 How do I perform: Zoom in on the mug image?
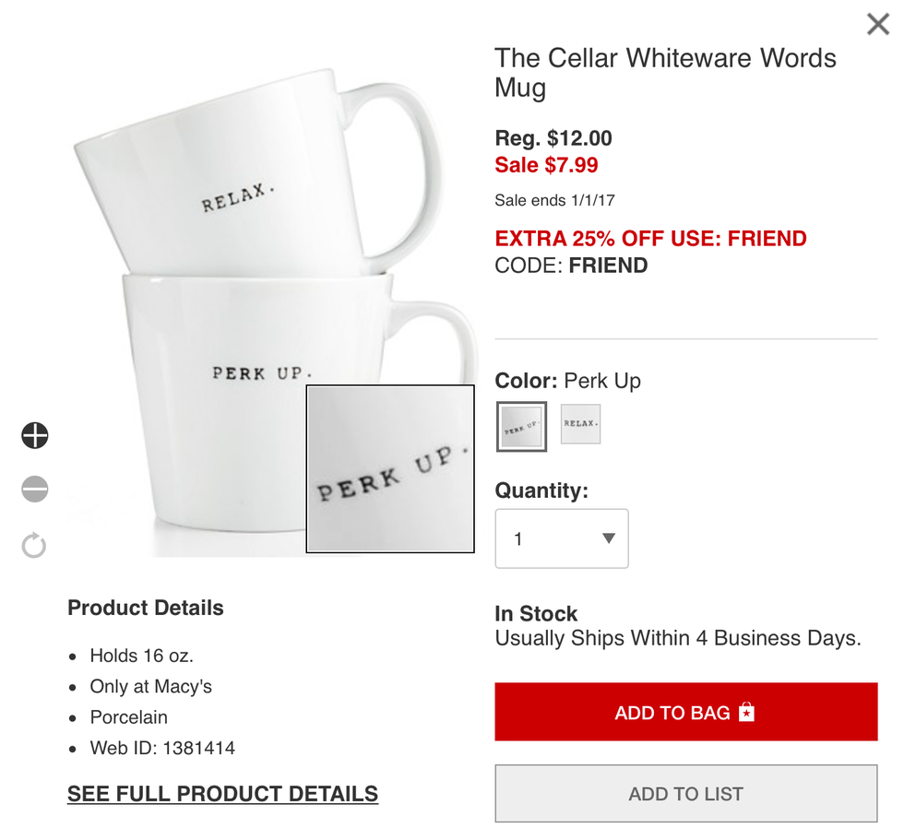[x=35, y=435]
